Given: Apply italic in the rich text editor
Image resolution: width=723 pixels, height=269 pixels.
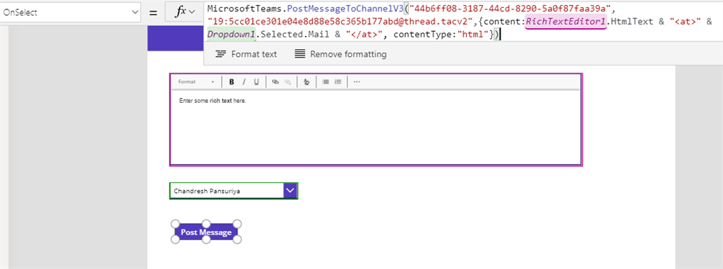Looking at the screenshot, I should coord(244,82).
